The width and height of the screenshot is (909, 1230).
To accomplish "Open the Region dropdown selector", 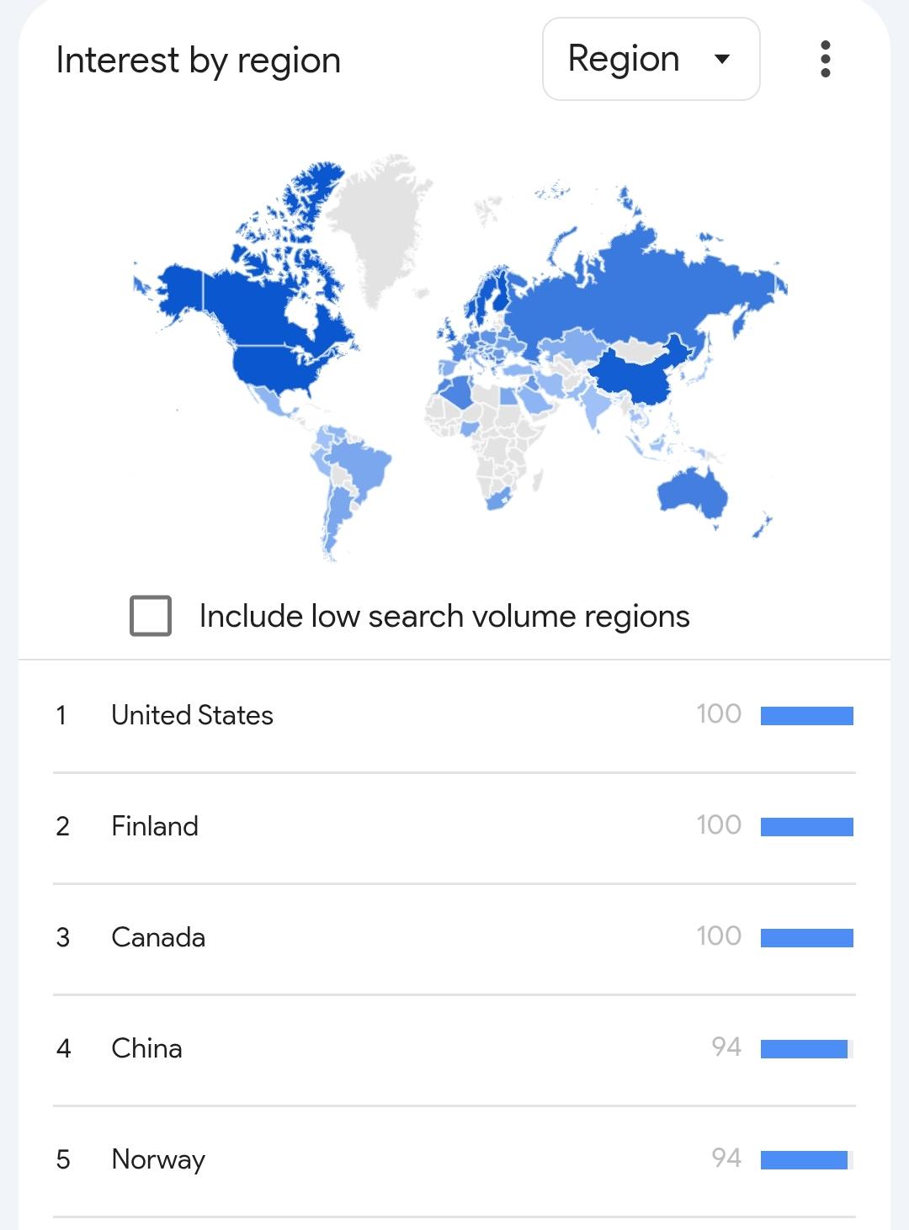I will point(651,59).
